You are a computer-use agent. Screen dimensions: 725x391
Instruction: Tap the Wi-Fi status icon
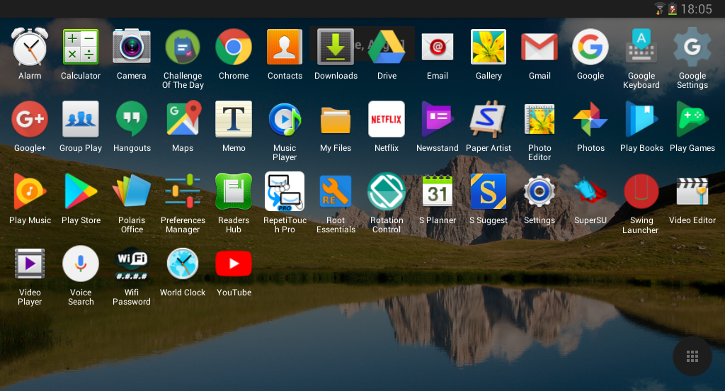click(659, 8)
